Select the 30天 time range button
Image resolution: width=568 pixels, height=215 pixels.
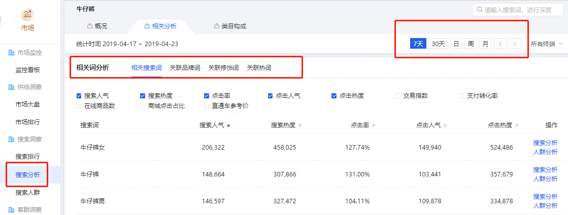[x=438, y=44]
